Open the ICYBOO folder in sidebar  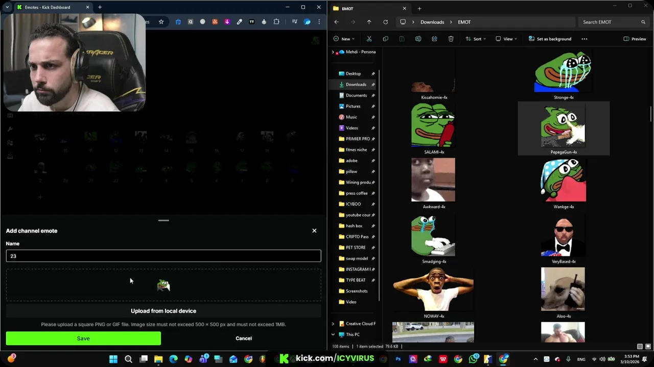353,204
